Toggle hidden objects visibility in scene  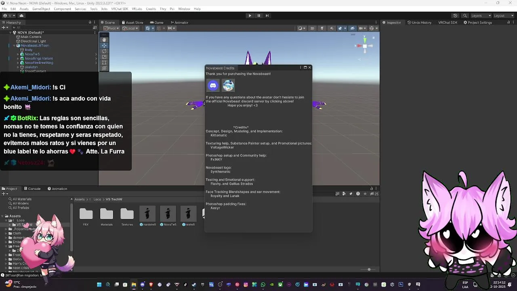pyautogui.click(x=352, y=28)
